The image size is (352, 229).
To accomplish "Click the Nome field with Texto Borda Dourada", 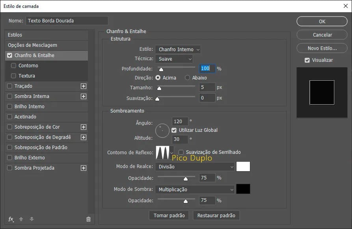I will 67,20.
